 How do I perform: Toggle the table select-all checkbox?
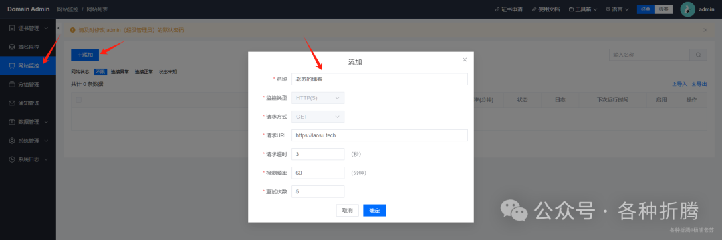pyautogui.click(x=79, y=99)
